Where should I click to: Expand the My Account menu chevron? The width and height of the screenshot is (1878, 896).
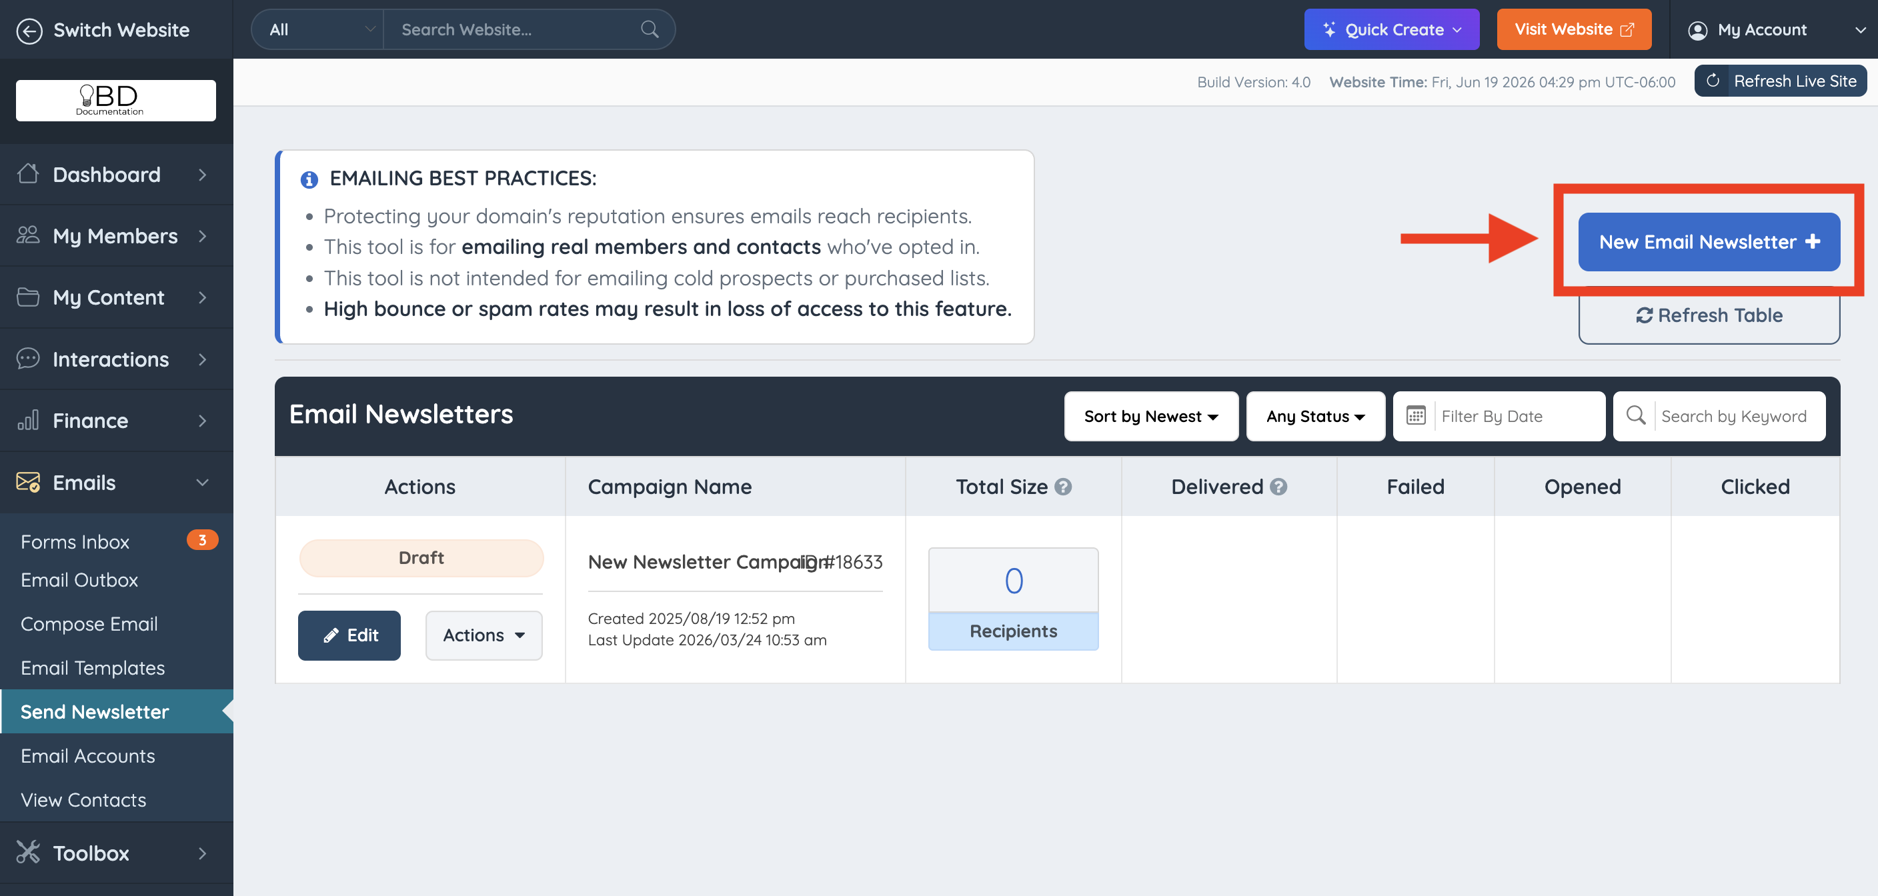click(x=1860, y=30)
